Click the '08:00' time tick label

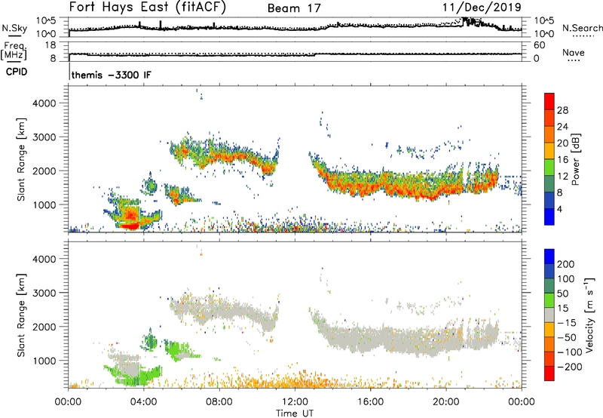pos(219,402)
